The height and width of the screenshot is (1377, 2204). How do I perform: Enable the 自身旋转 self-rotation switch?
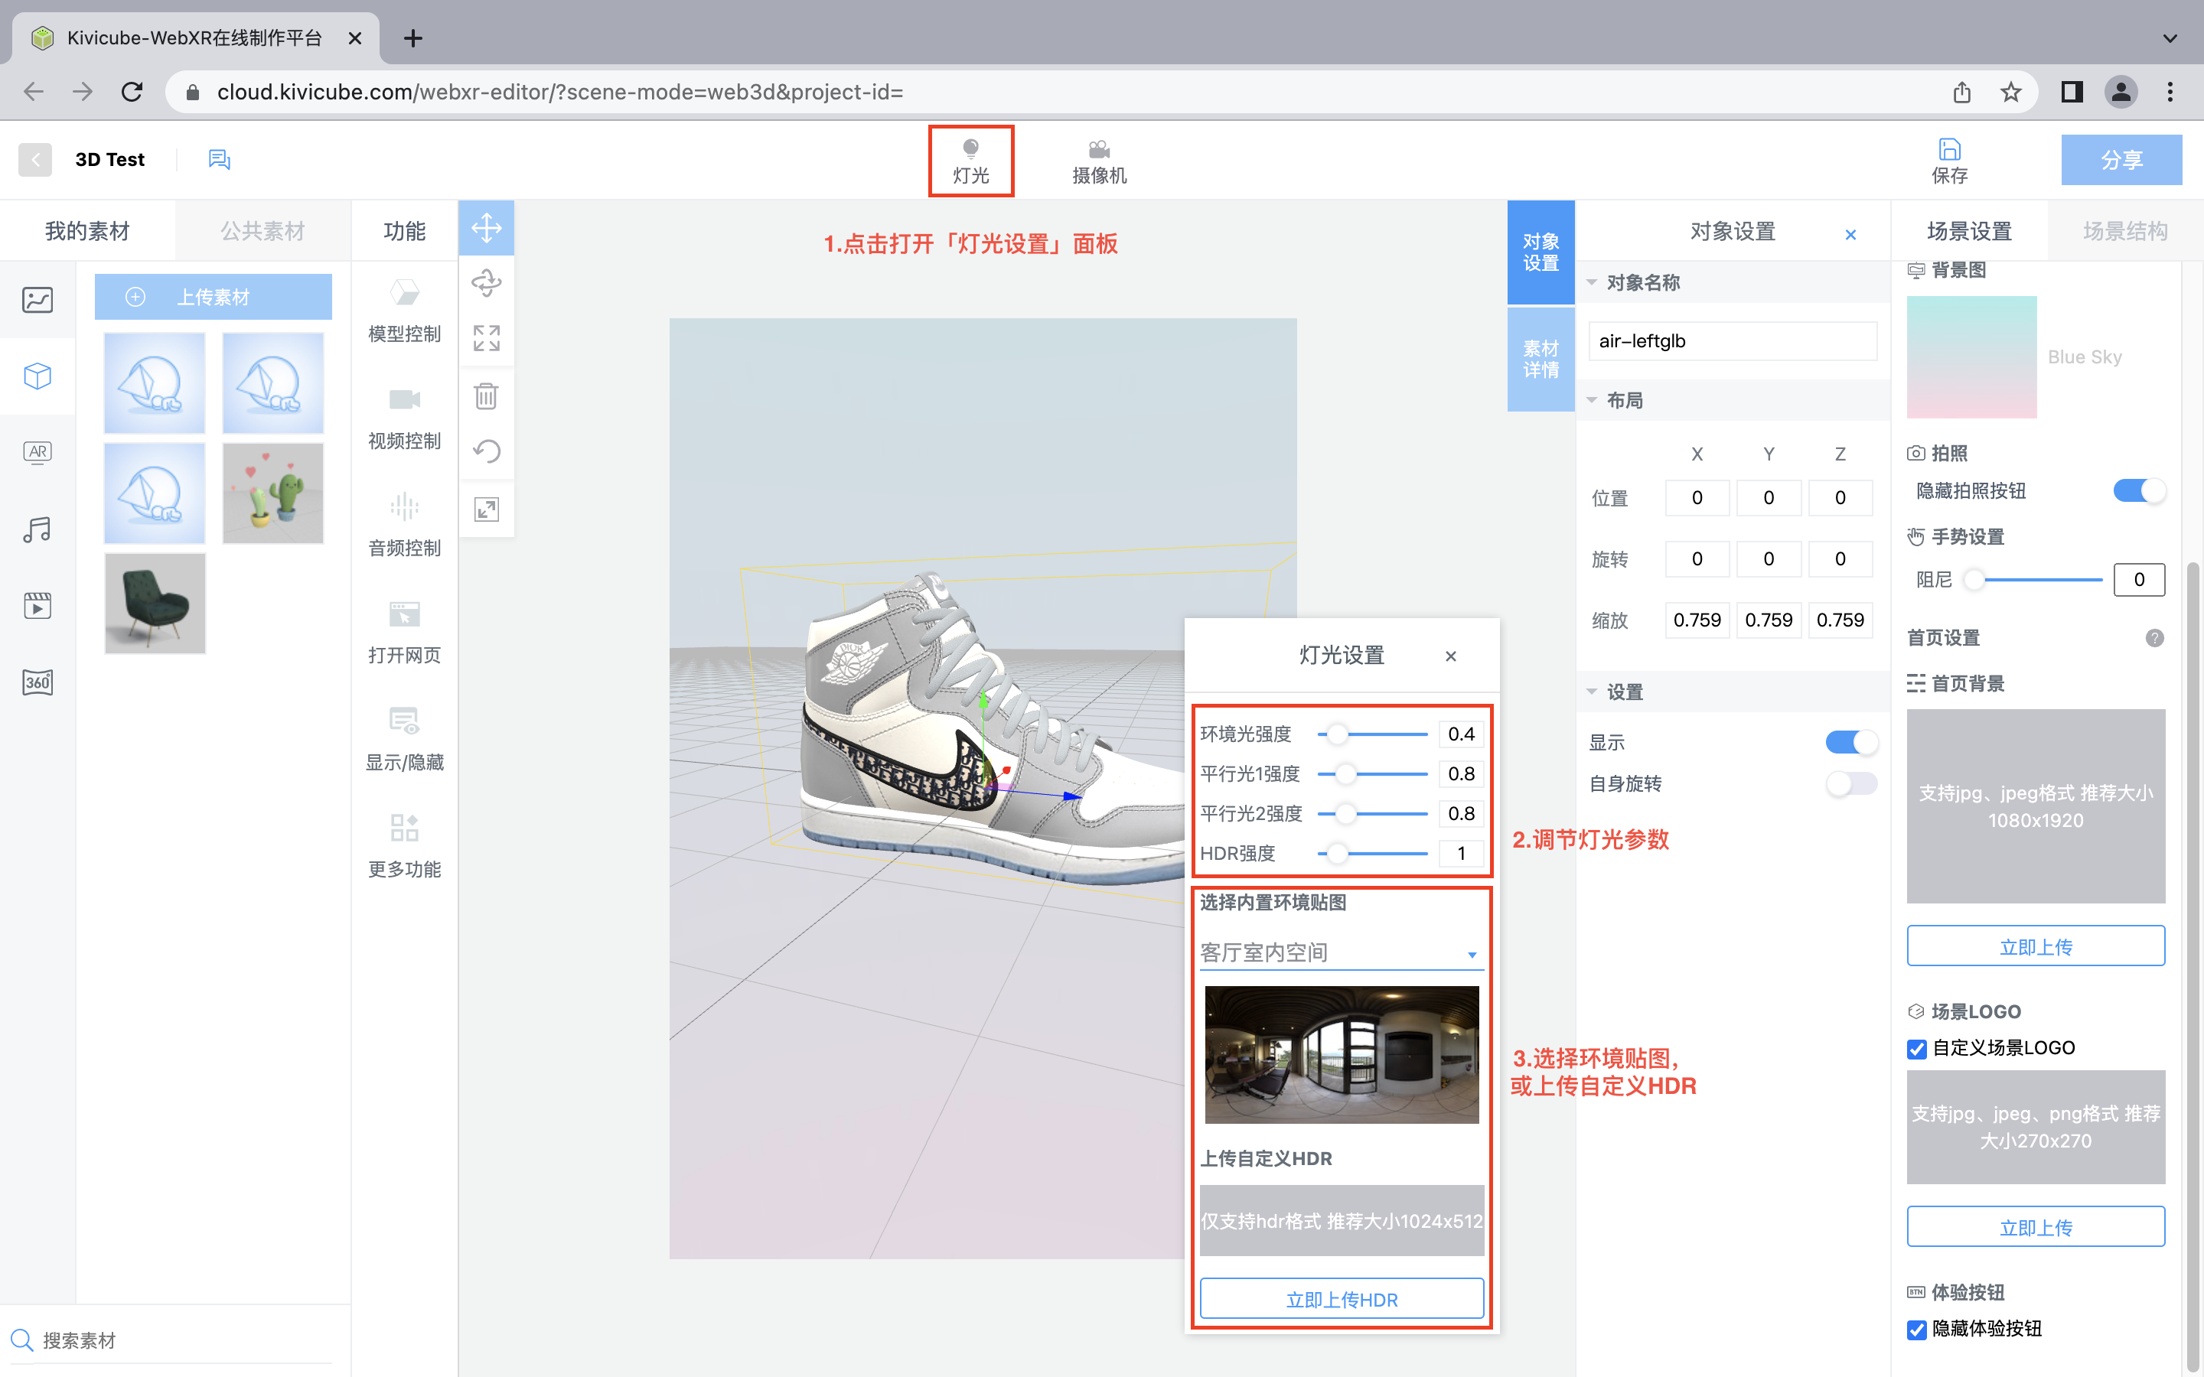(1850, 783)
